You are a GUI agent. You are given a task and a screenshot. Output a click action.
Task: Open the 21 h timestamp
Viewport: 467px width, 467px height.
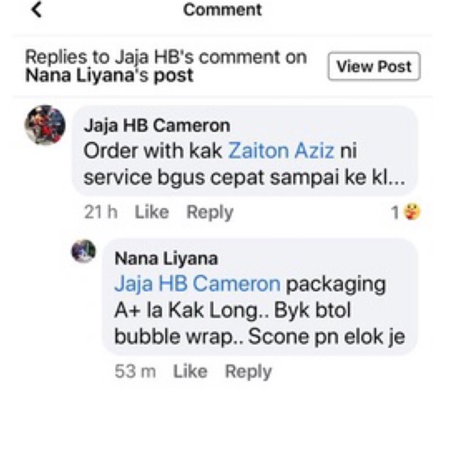coord(101,212)
